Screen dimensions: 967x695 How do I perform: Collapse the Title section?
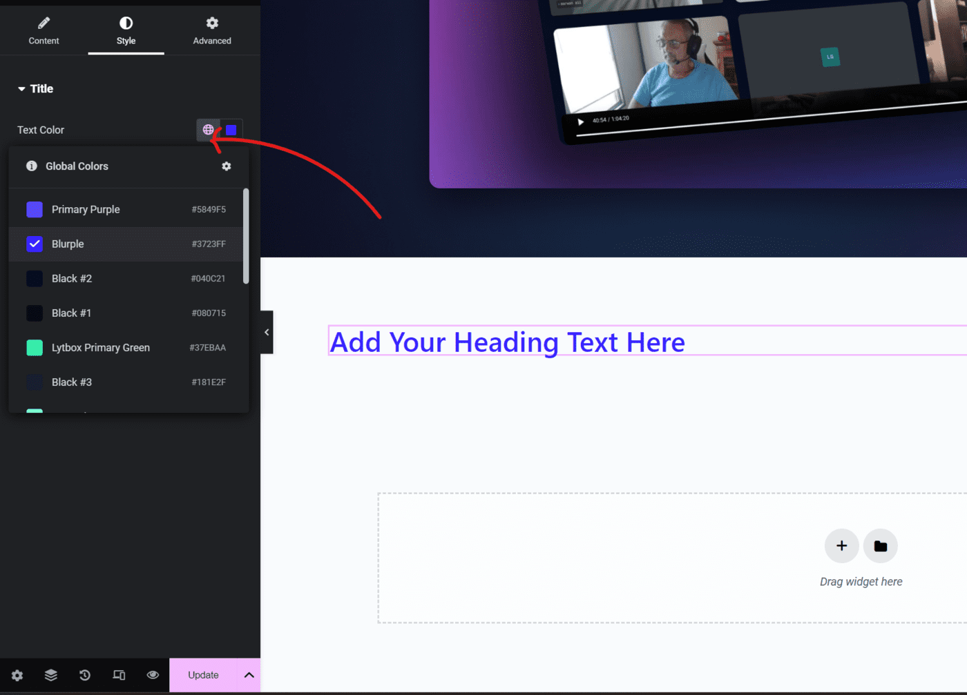coord(36,88)
